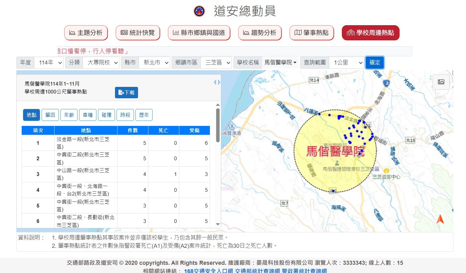The height and width of the screenshot is (273, 466).
Task: Switch to the 車種 tab
Action: [x=88, y=115]
